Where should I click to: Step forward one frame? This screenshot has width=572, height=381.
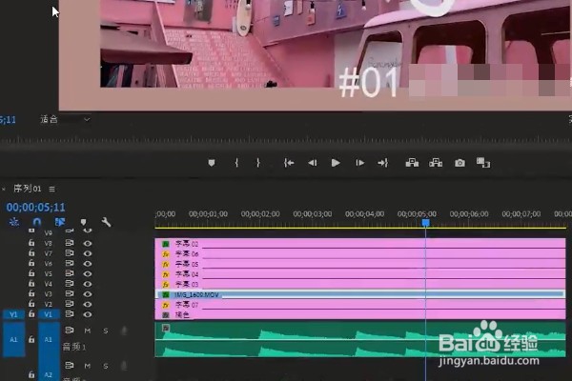point(359,163)
